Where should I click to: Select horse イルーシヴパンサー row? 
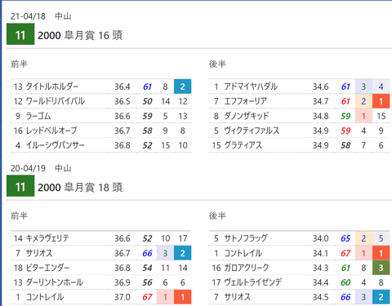pyautogui.click(x=101, y=145)
